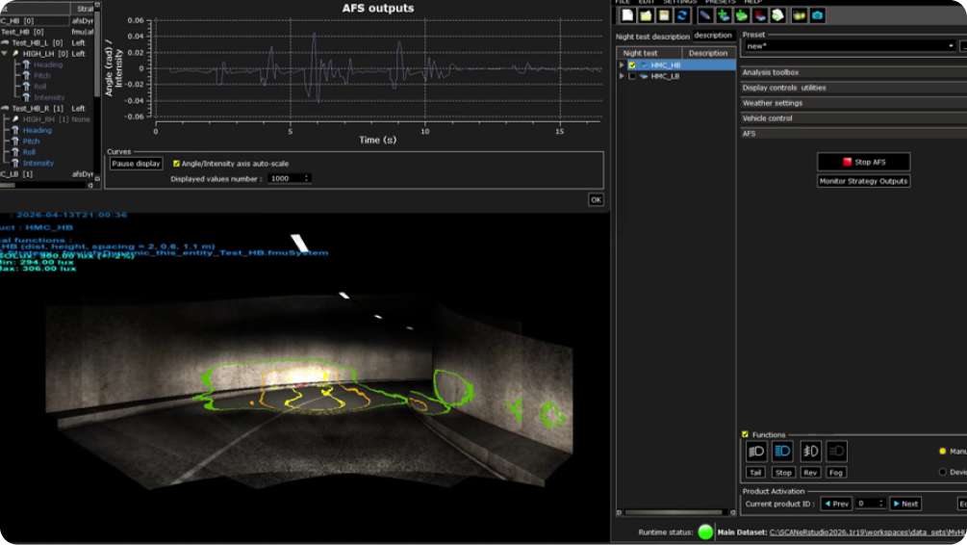Click the Night test list horizontal scrollbar
Image resolution: width=967 pixels, height=545 pixels.
pyautogui.click(x=676, y=512)
